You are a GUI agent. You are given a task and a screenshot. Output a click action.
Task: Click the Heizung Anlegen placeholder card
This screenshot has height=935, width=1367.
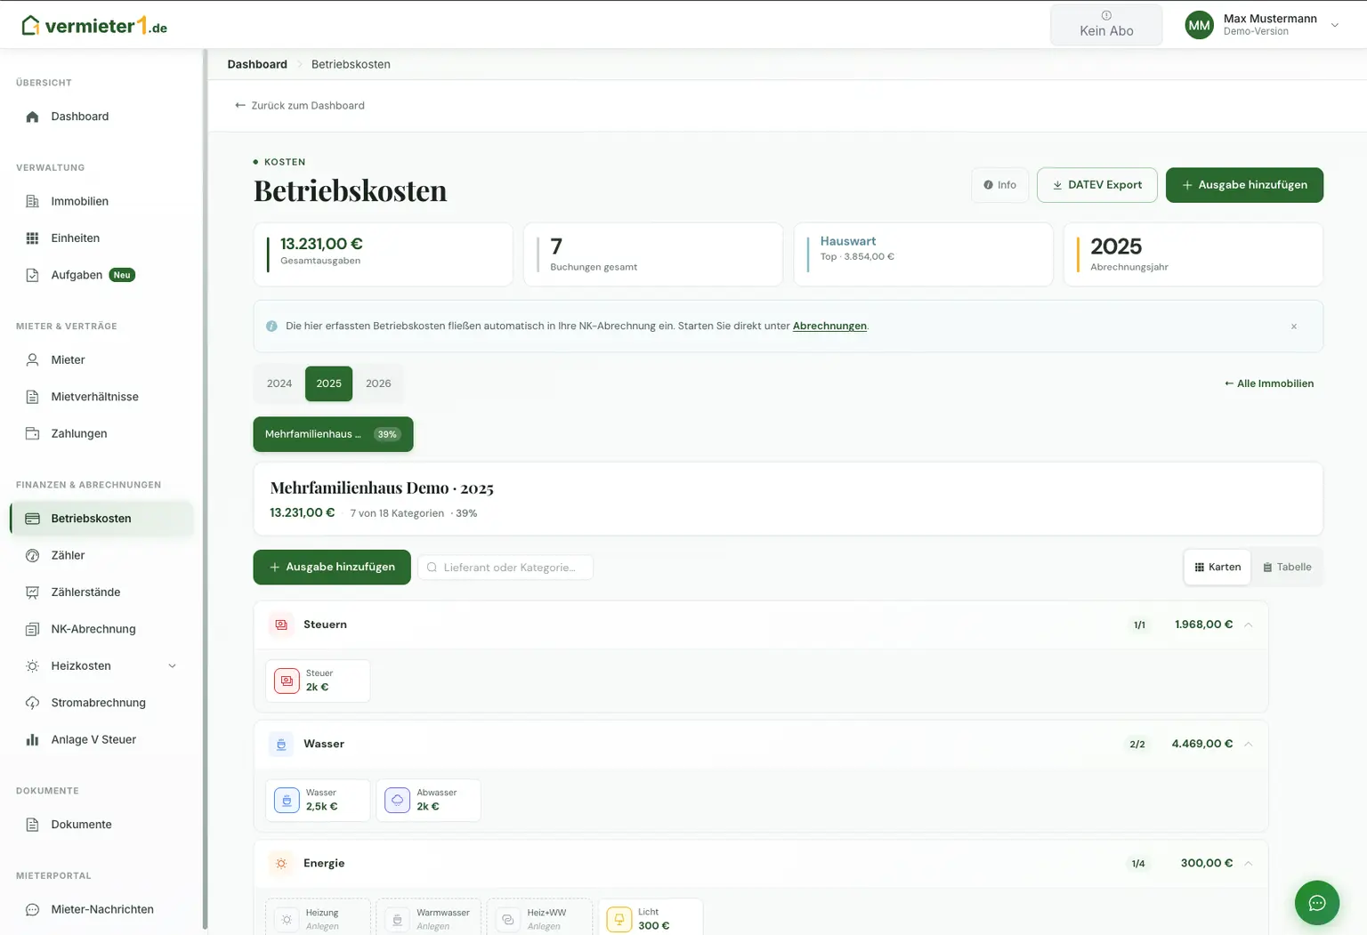[x=318, y=917]
